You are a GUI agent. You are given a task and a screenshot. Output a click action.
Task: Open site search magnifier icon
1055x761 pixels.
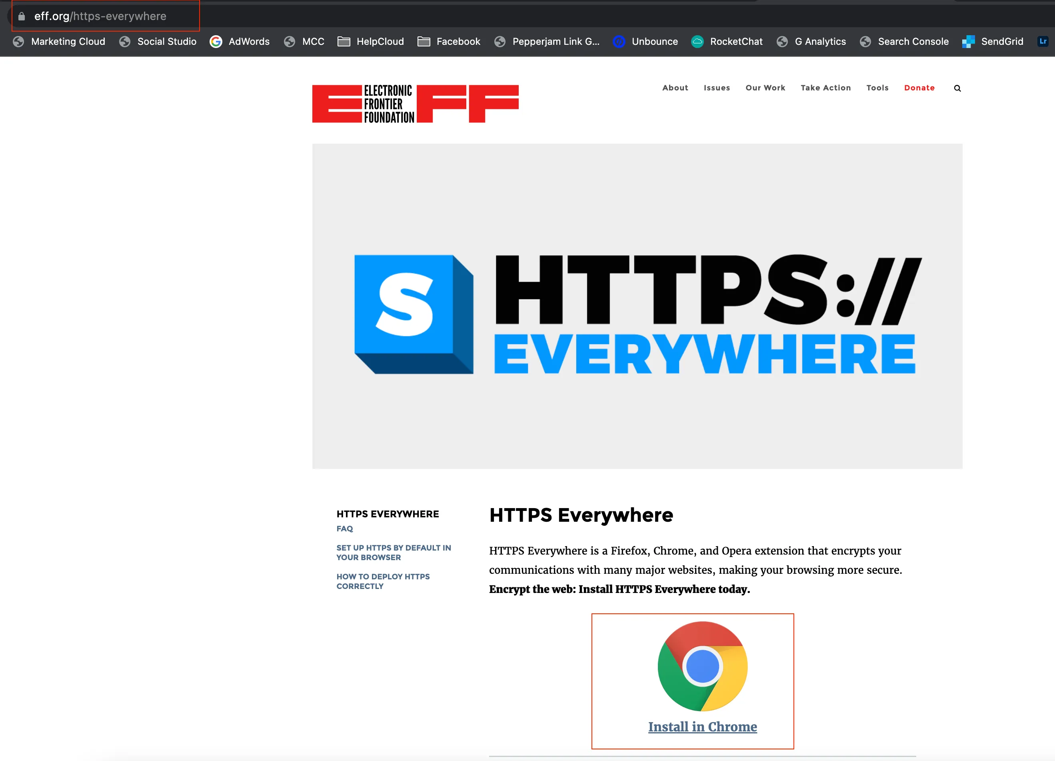[957, 88]
